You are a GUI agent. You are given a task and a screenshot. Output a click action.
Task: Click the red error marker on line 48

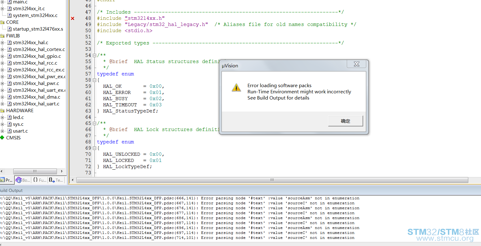pos(73,19)
